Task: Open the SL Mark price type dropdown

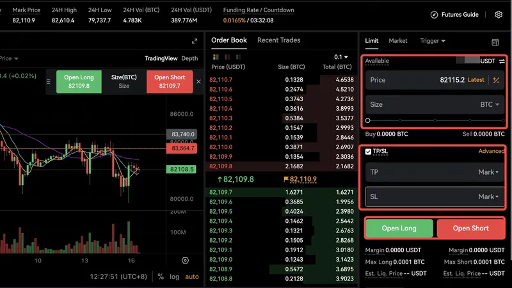Action: (x=488, y=196)
